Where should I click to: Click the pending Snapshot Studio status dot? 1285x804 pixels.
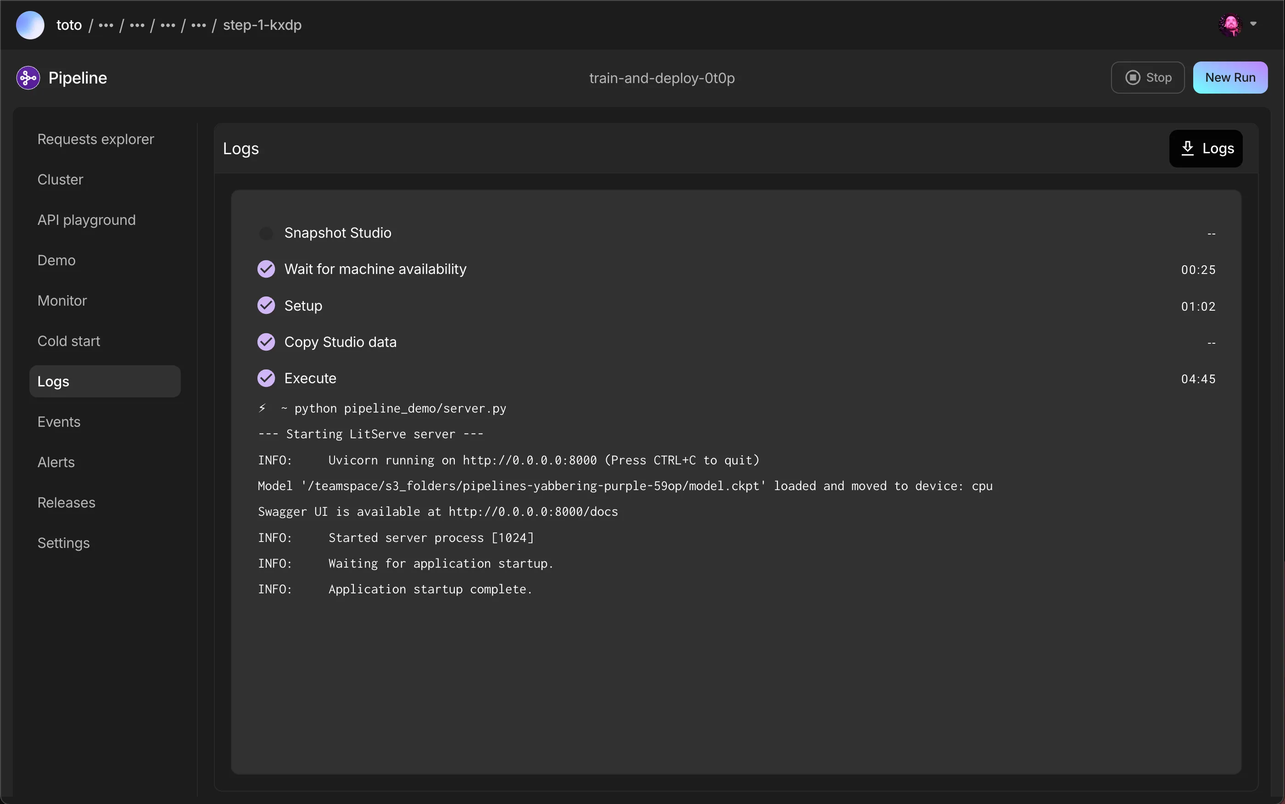266,234
